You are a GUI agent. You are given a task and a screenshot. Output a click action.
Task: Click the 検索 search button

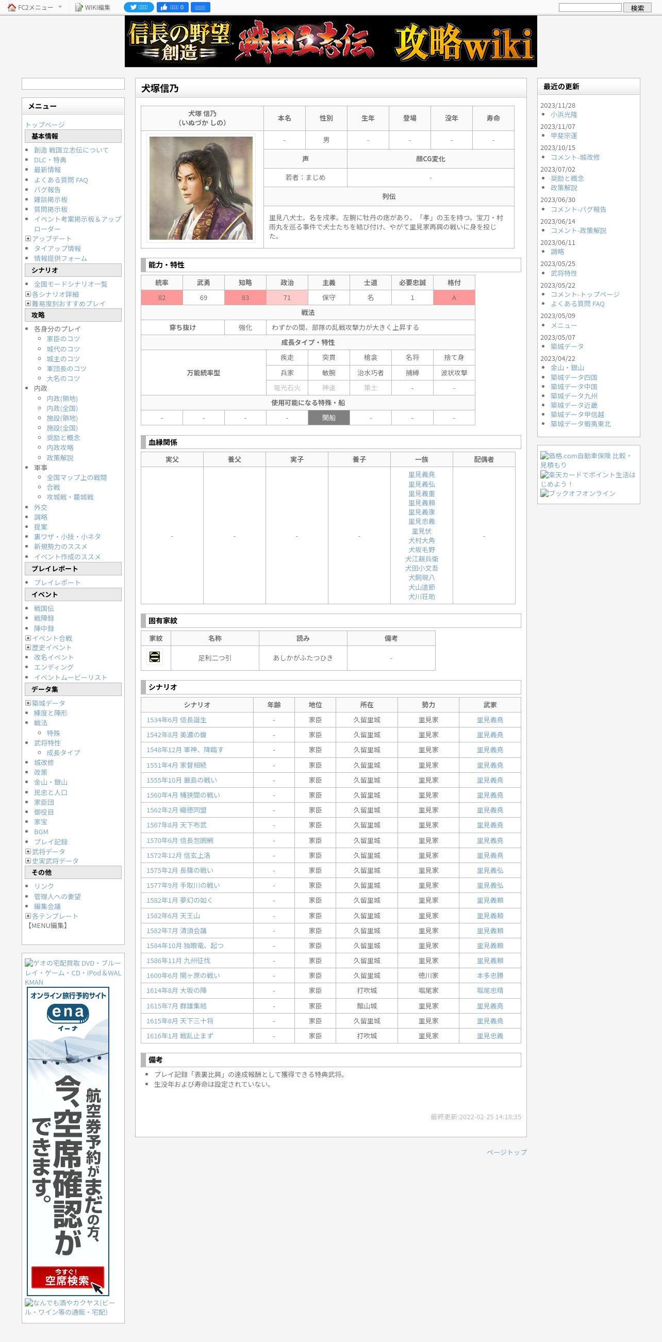pyautogui.click(x=638, y=8)
